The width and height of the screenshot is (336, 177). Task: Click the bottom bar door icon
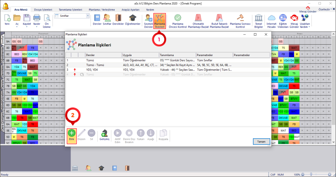(127, 168)
